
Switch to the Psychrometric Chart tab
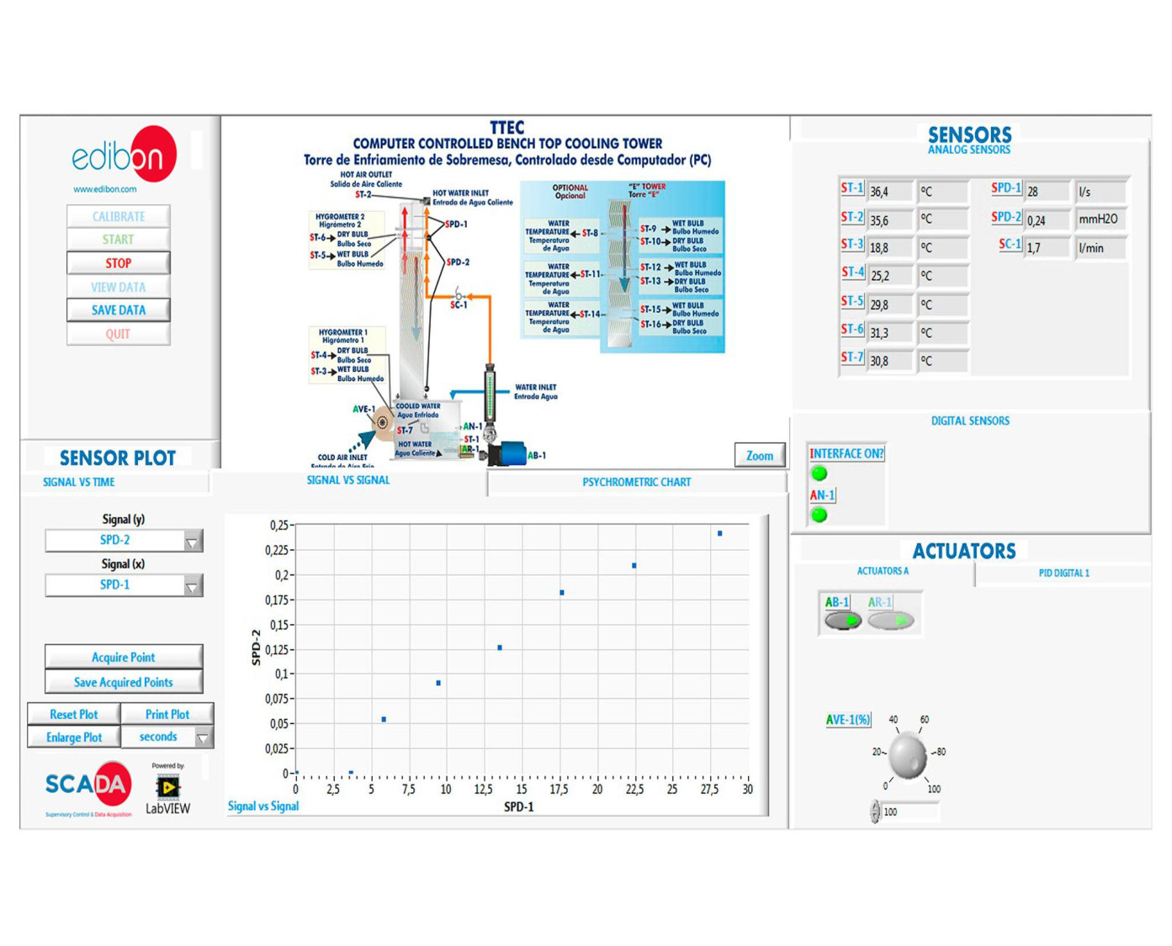click(636, 483)
